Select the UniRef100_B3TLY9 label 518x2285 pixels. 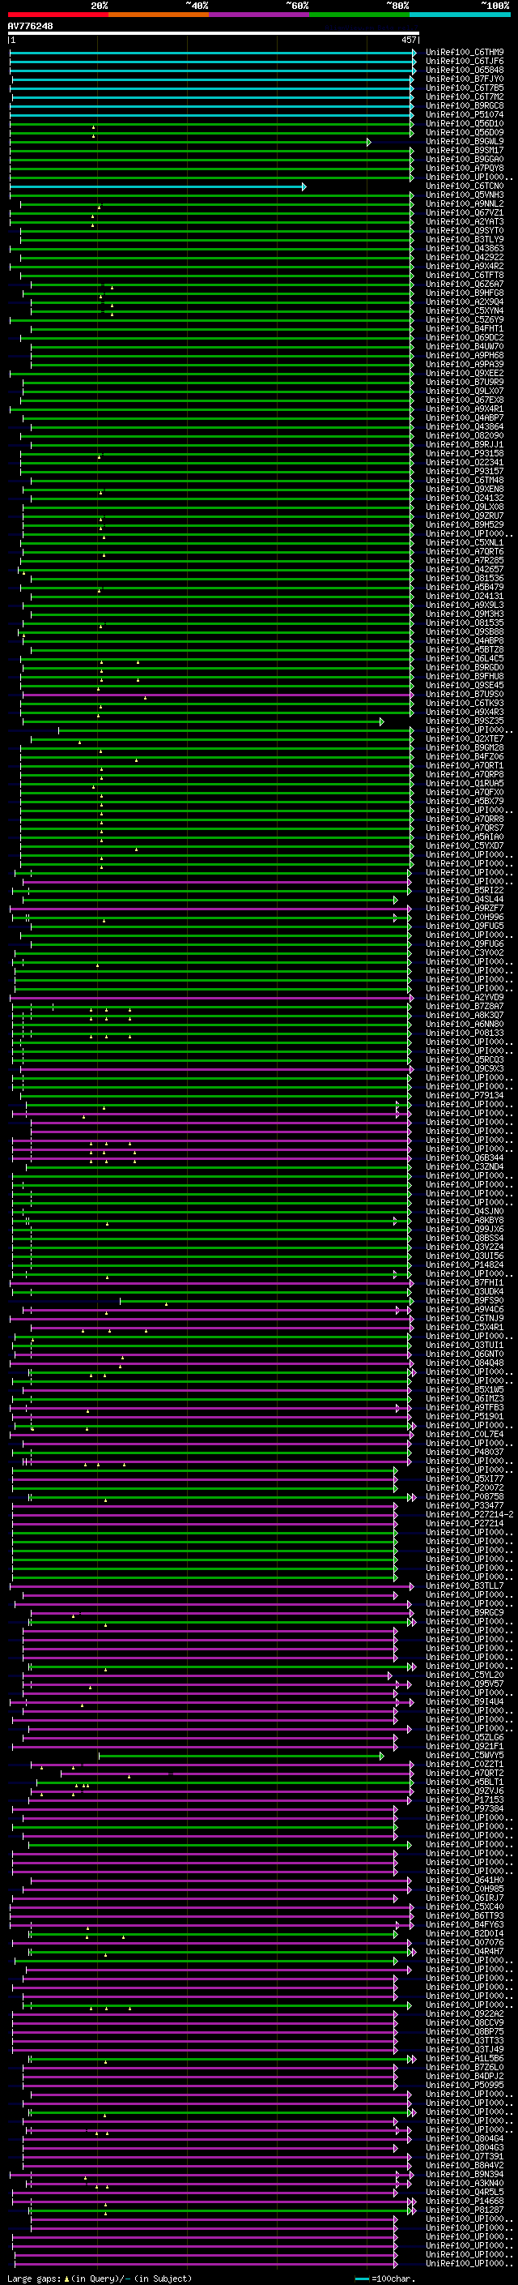click(x=465, y=239)
